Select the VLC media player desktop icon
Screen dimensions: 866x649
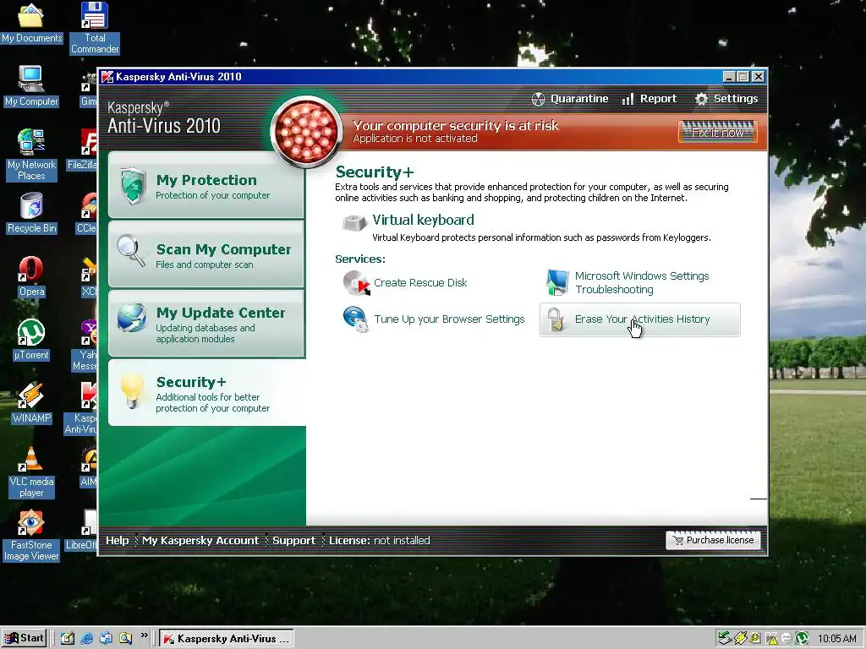click(x=31, y=472)
